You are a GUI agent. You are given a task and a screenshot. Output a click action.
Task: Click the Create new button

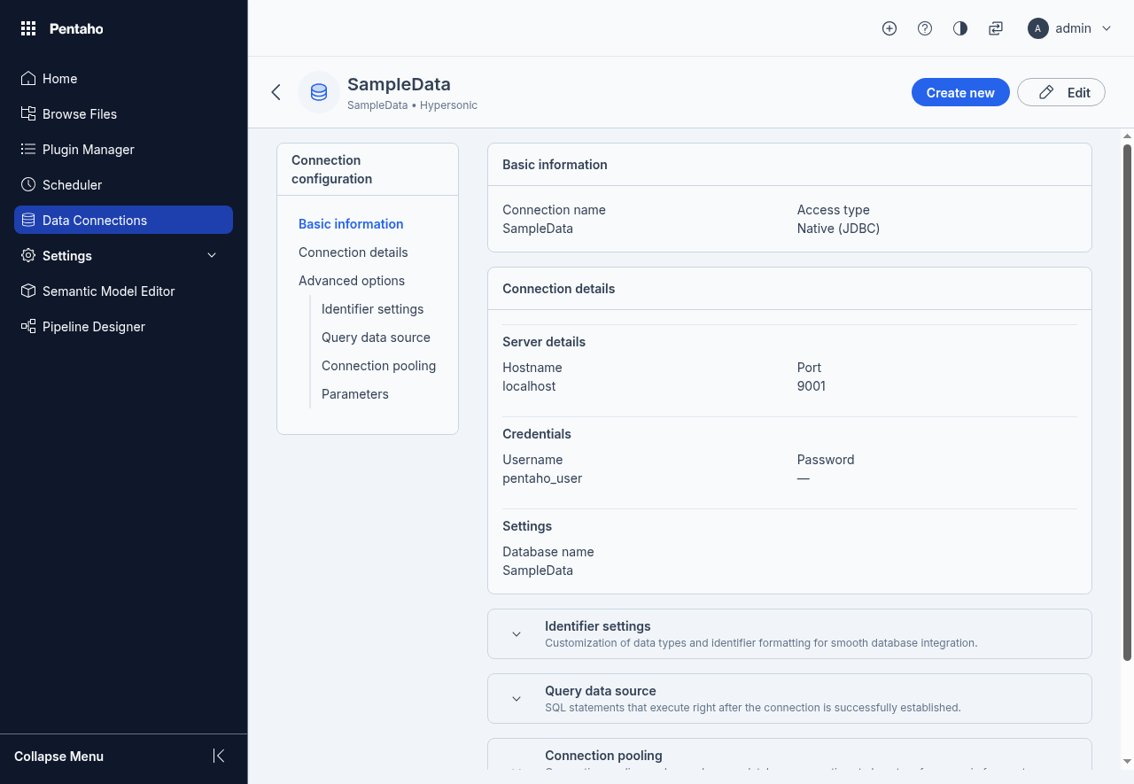click(x=960, y=92)
